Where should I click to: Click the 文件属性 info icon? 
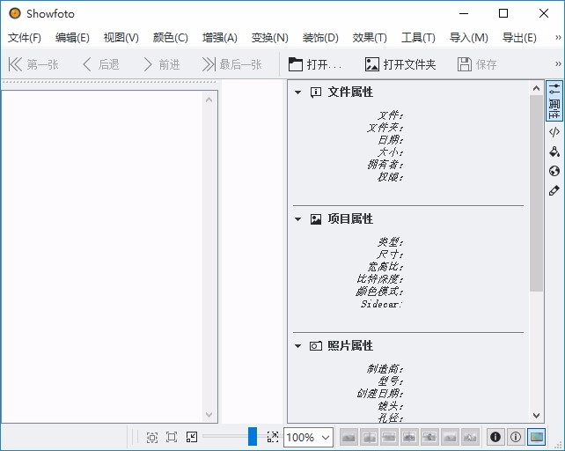pyautogui.click(x=316, y=92)
